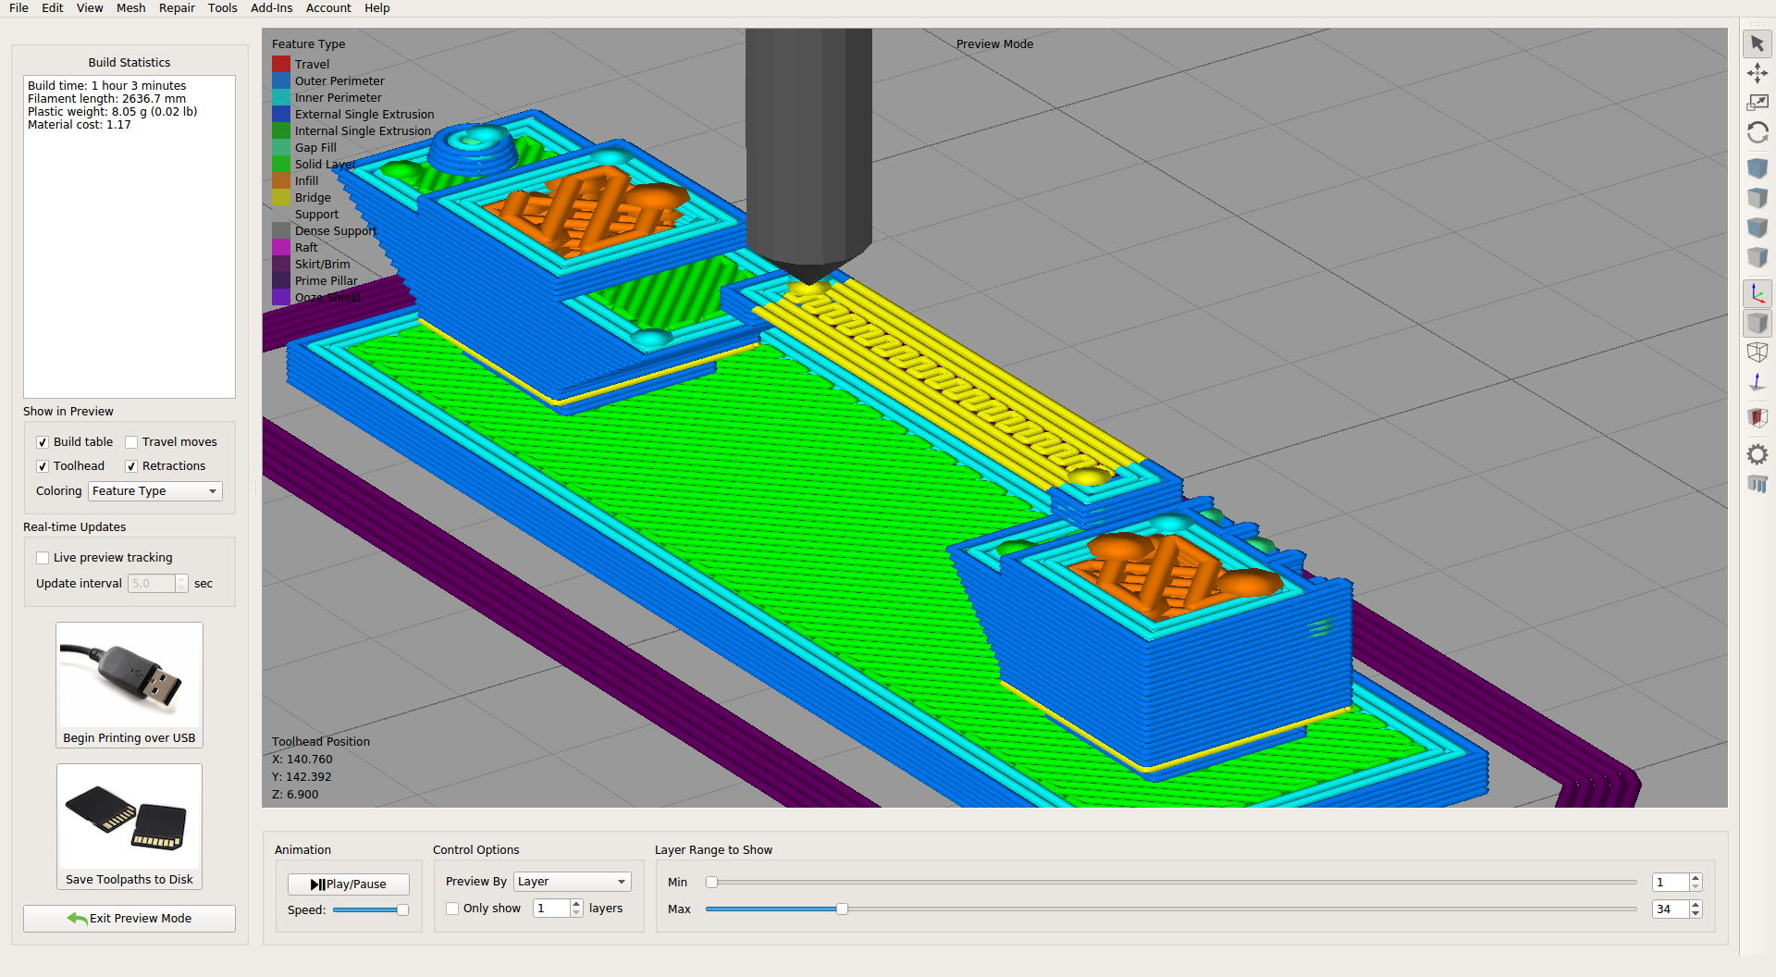Click the animation Speed slider handle
Image resolution: width=1776 pixels, height=977 pixels.
(x=402, y=910)
